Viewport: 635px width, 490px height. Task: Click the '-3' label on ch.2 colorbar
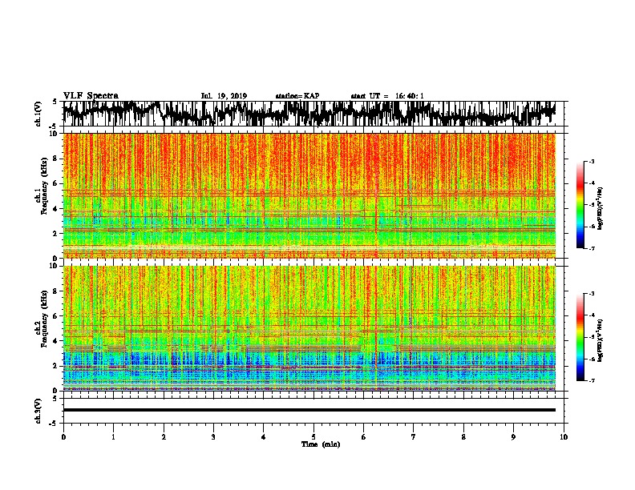[x=591, y=294]
